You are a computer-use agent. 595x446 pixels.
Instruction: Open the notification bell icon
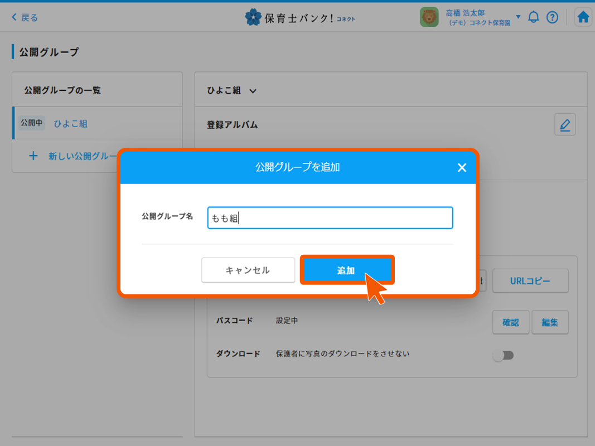(533, 17)
